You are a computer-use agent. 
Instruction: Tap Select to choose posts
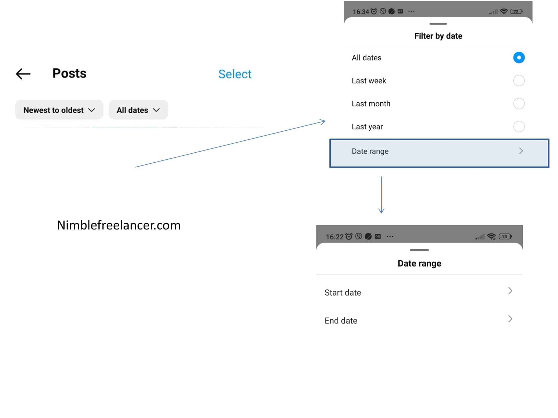pyautogui.click(x=235, y=74)
